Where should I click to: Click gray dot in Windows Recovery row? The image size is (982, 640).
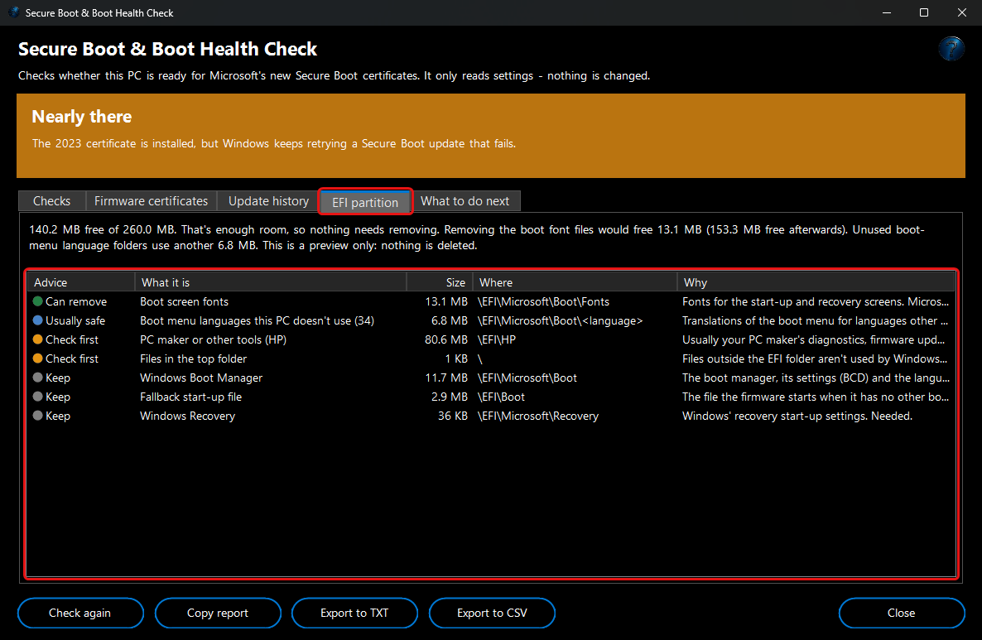[37, 416]
